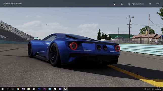Screen dimensions: 163x91
Task: Open the paint palette app on taskbar
Action: [x=34, y=89]
